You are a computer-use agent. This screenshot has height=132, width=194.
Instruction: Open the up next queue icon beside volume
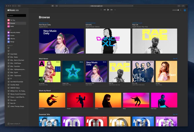pyautogui.click(x=181, y=10)
